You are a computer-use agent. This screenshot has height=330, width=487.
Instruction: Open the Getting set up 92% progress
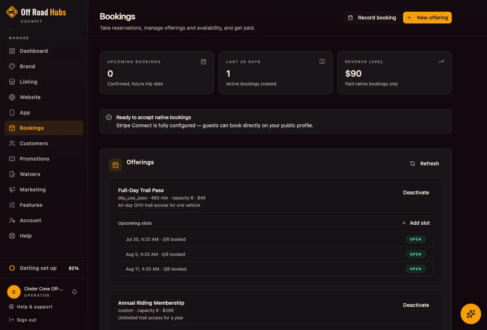(44, 268)
